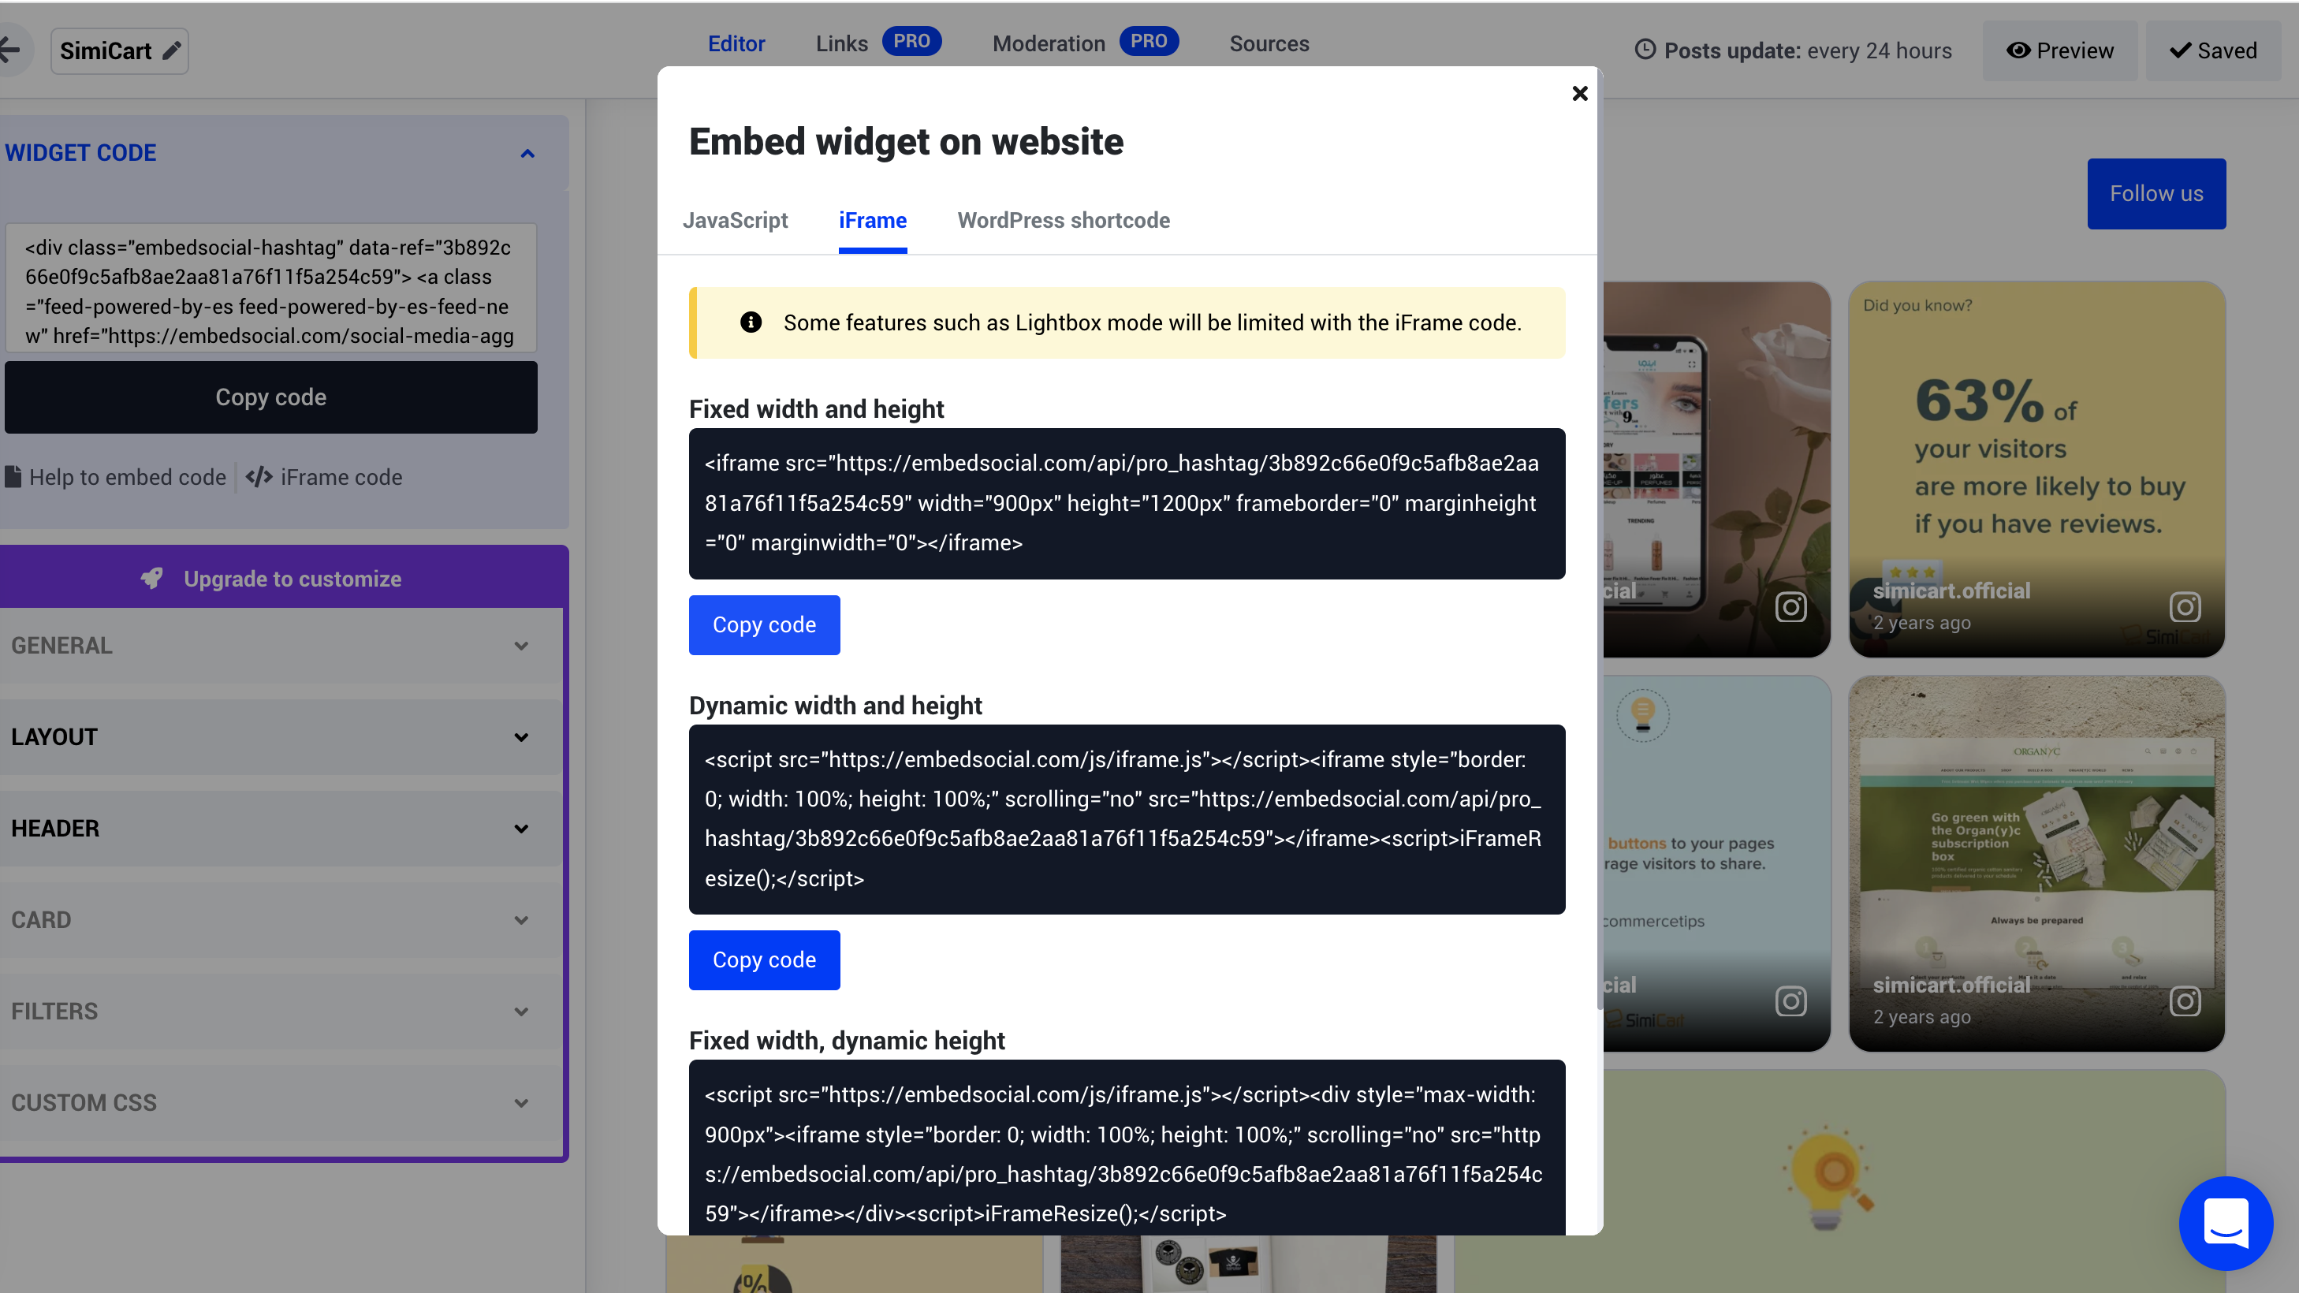Click the back arrow icon
This screenshot has height=1293, width=2299.
pos(11,50)
